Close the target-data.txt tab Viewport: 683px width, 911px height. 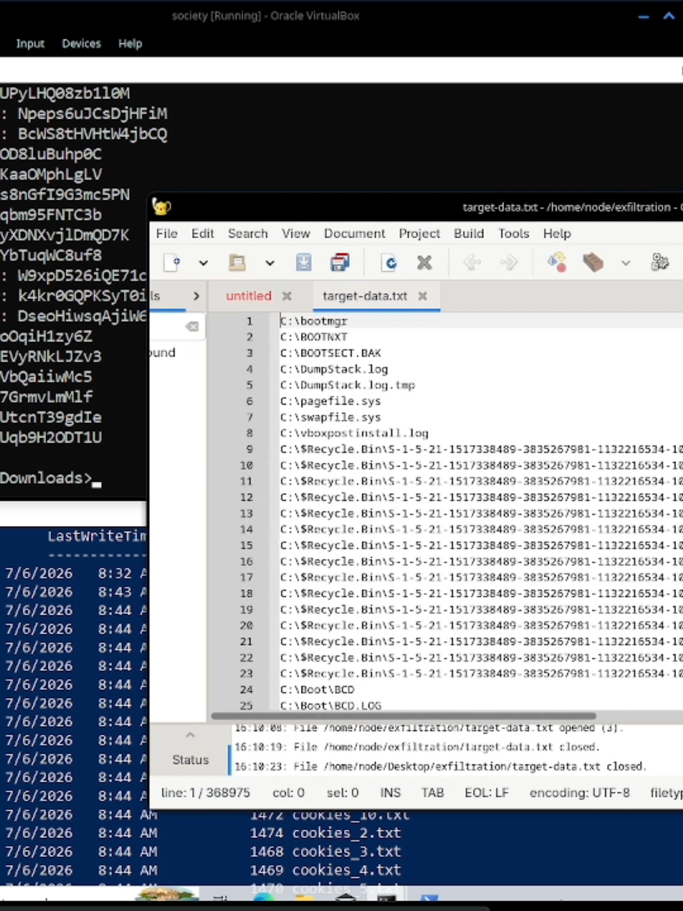(x=422, y=296)
